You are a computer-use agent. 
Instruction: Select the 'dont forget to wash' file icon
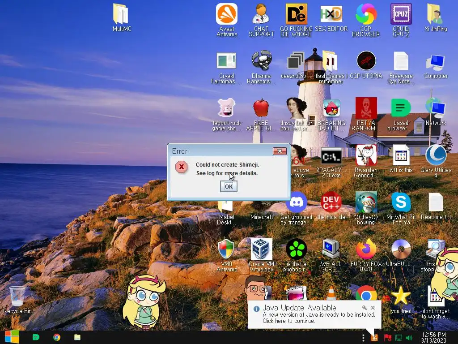pyautogui.click(x=436, y=296)
